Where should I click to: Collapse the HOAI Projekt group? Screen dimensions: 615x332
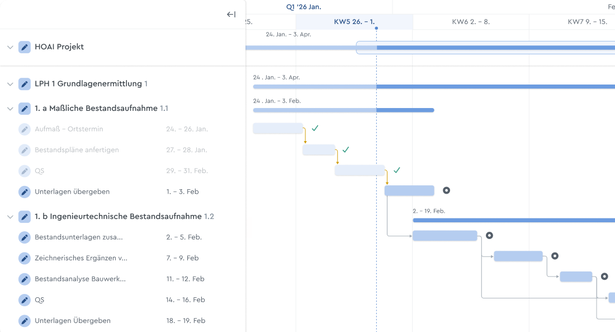[x=10, y=47]
